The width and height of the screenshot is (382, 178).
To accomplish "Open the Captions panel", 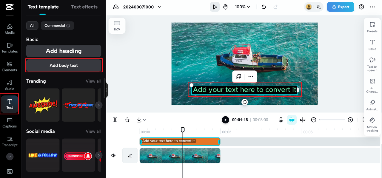I will pyautogui.click(x=10, y=123).
